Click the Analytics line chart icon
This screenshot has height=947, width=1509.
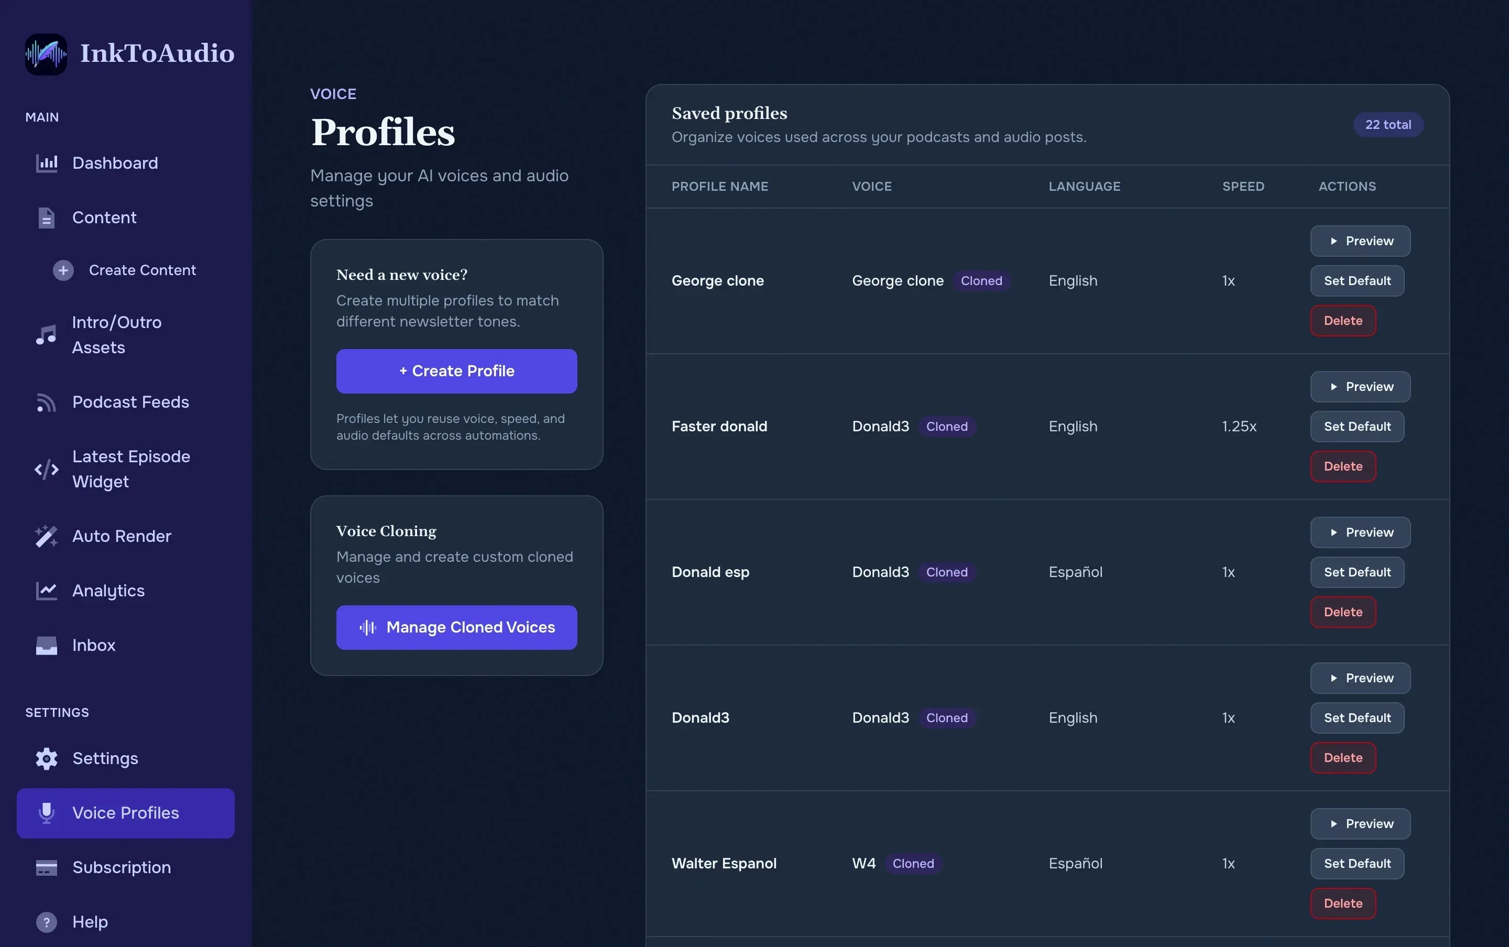pos(46,591)
